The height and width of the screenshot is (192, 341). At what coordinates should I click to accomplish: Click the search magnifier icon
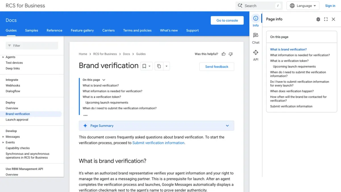[240, 6]
